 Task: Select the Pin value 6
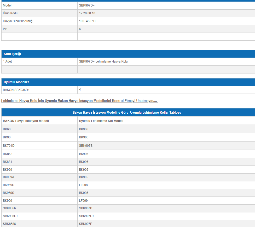(x=80, y=29)
